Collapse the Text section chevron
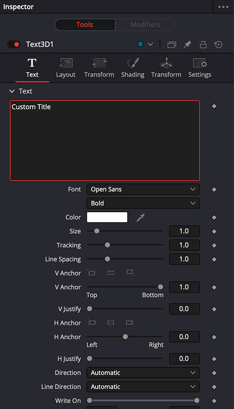This screenshot has height=409, width=234. coord(12,91)
